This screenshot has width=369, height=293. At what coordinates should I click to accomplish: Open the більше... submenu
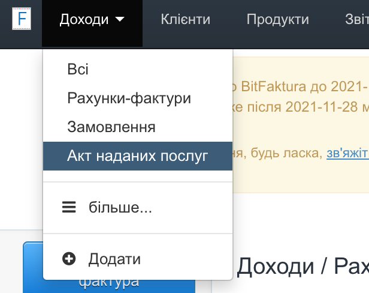click(138, 207)
